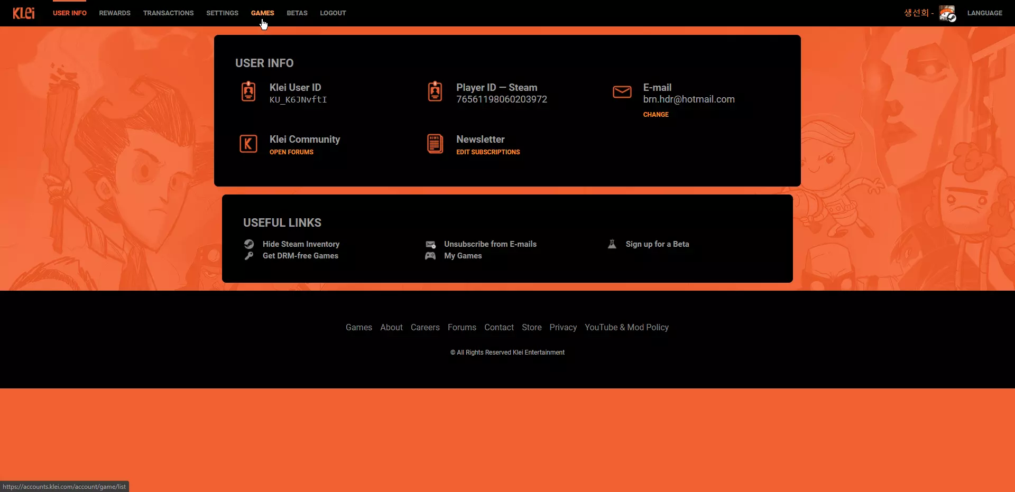The image size is (1015, 492).
Task: Click Privacy in the footer
Action: point(563,328)
